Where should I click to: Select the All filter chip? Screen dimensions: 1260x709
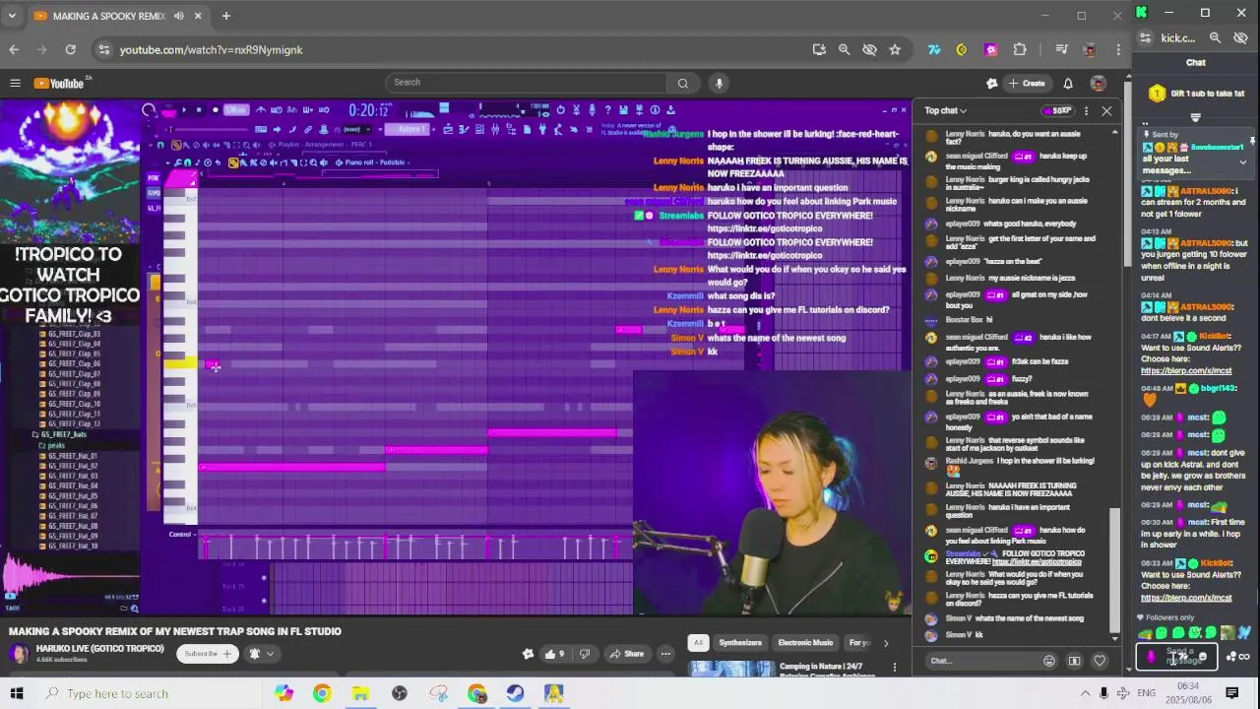(x=698, y=643)
